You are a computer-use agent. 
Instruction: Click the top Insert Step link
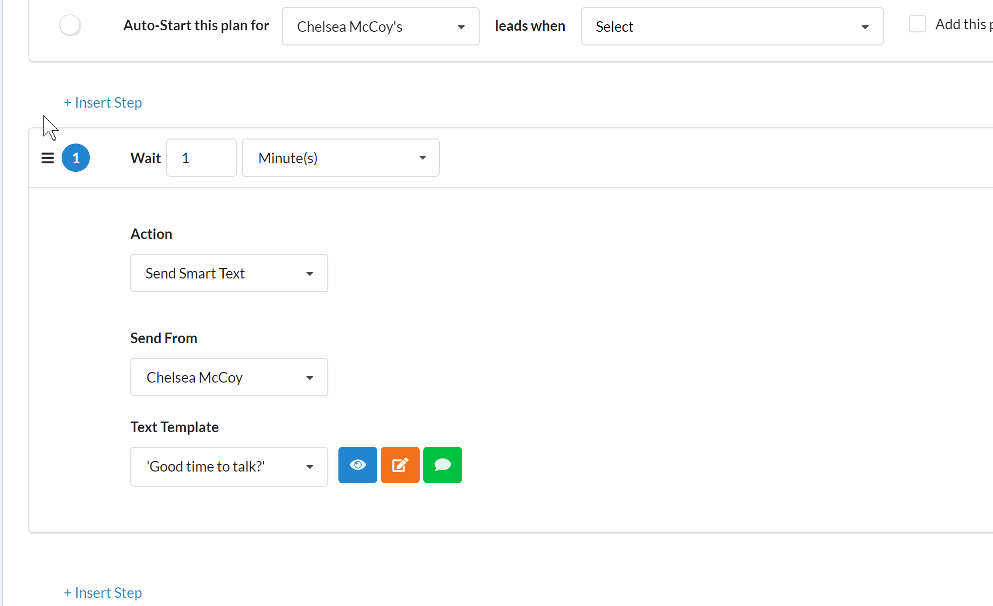click(103, 103)
